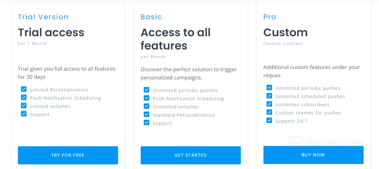This screenshot has height=169, width=379.
Task: Toggle Basic plan Unlimited periodic pushes checkbox
Action: tap(147, 90)
